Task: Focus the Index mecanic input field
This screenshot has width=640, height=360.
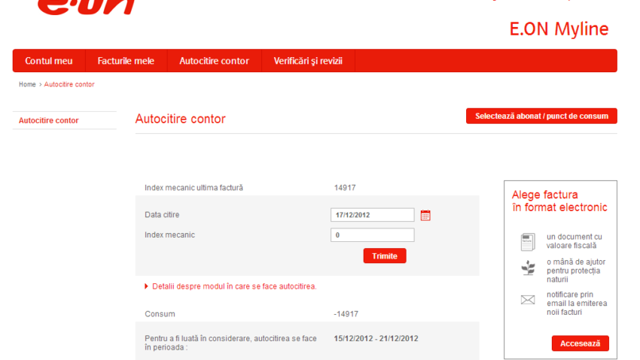Action: click(372, 235)
